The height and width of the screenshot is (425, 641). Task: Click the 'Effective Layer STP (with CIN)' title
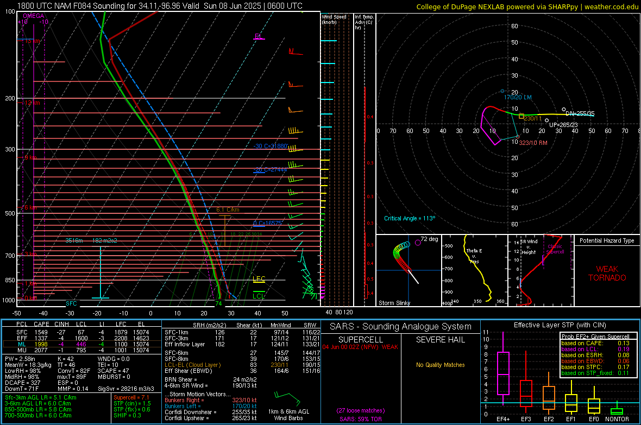pos(560,325)
